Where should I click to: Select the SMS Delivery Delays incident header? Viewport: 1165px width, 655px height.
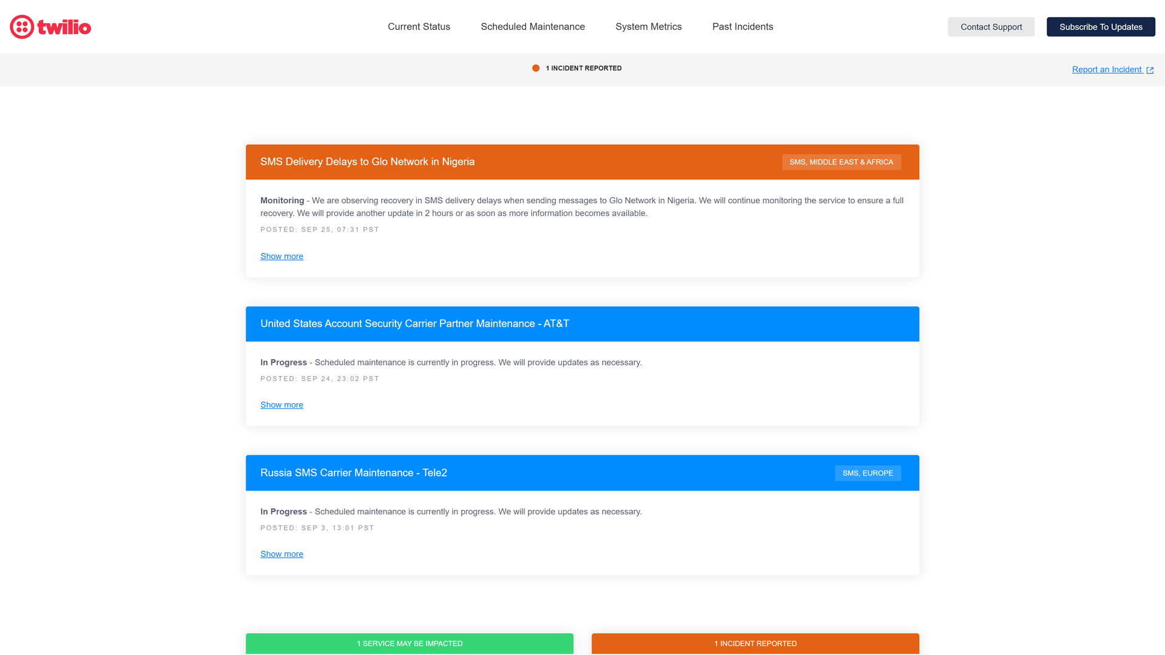click(367, 162)
